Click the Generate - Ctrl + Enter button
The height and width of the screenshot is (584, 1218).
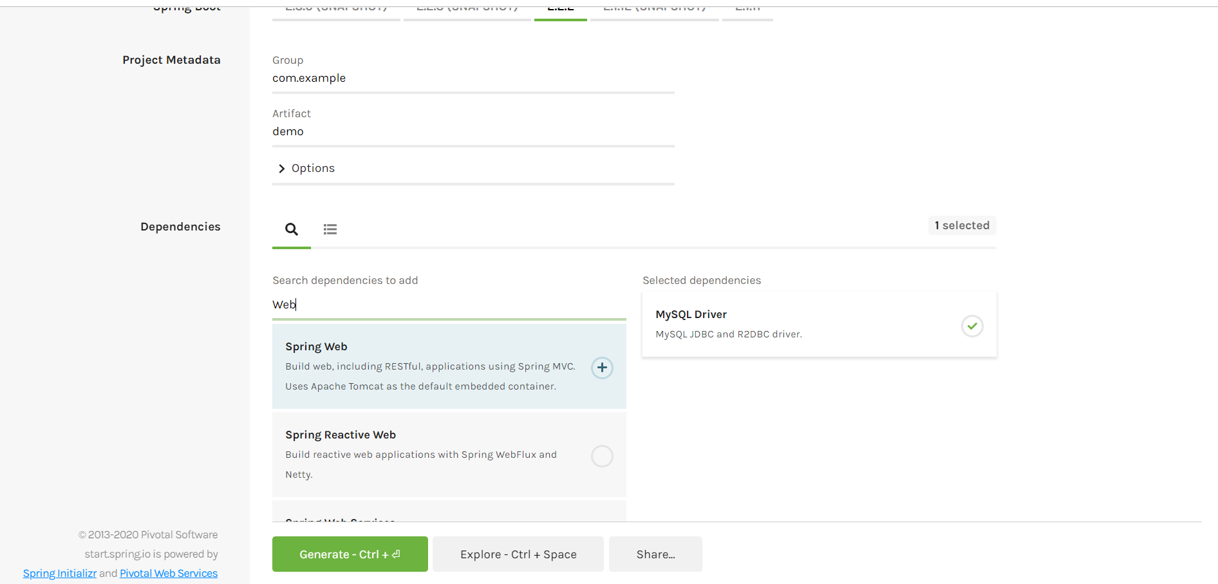click(350, 554)
